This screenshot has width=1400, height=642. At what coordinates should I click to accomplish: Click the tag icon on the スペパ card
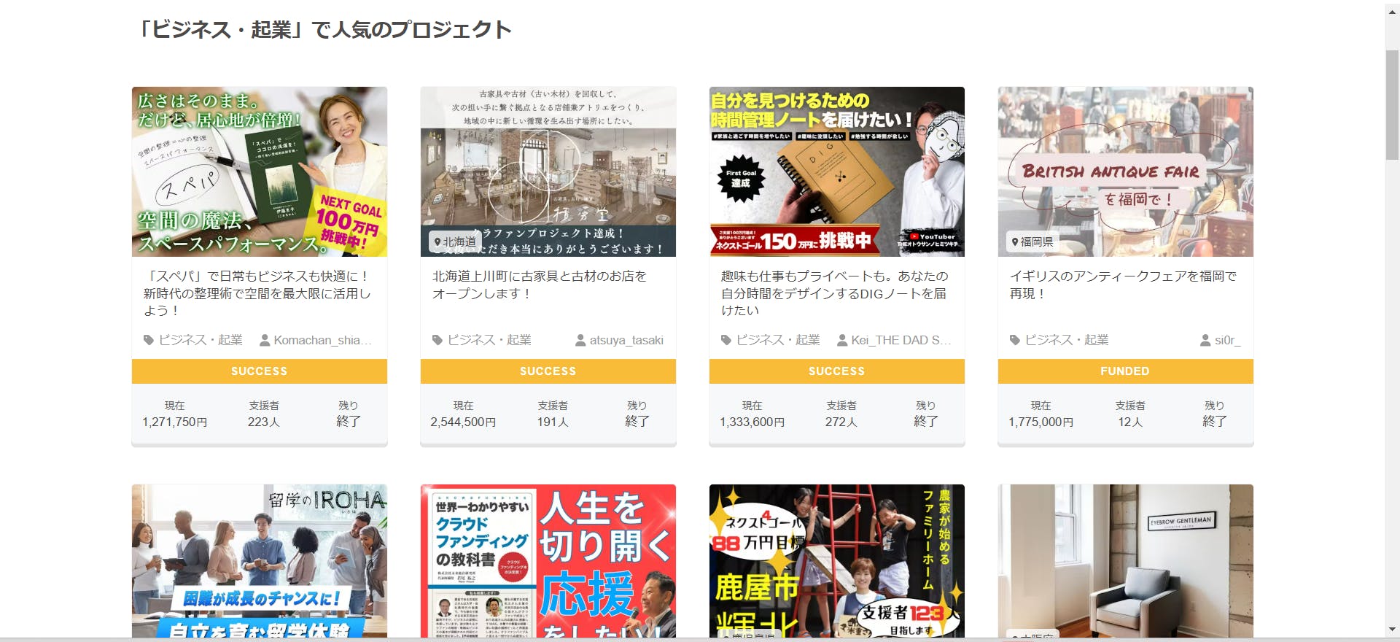coord(149,340)
